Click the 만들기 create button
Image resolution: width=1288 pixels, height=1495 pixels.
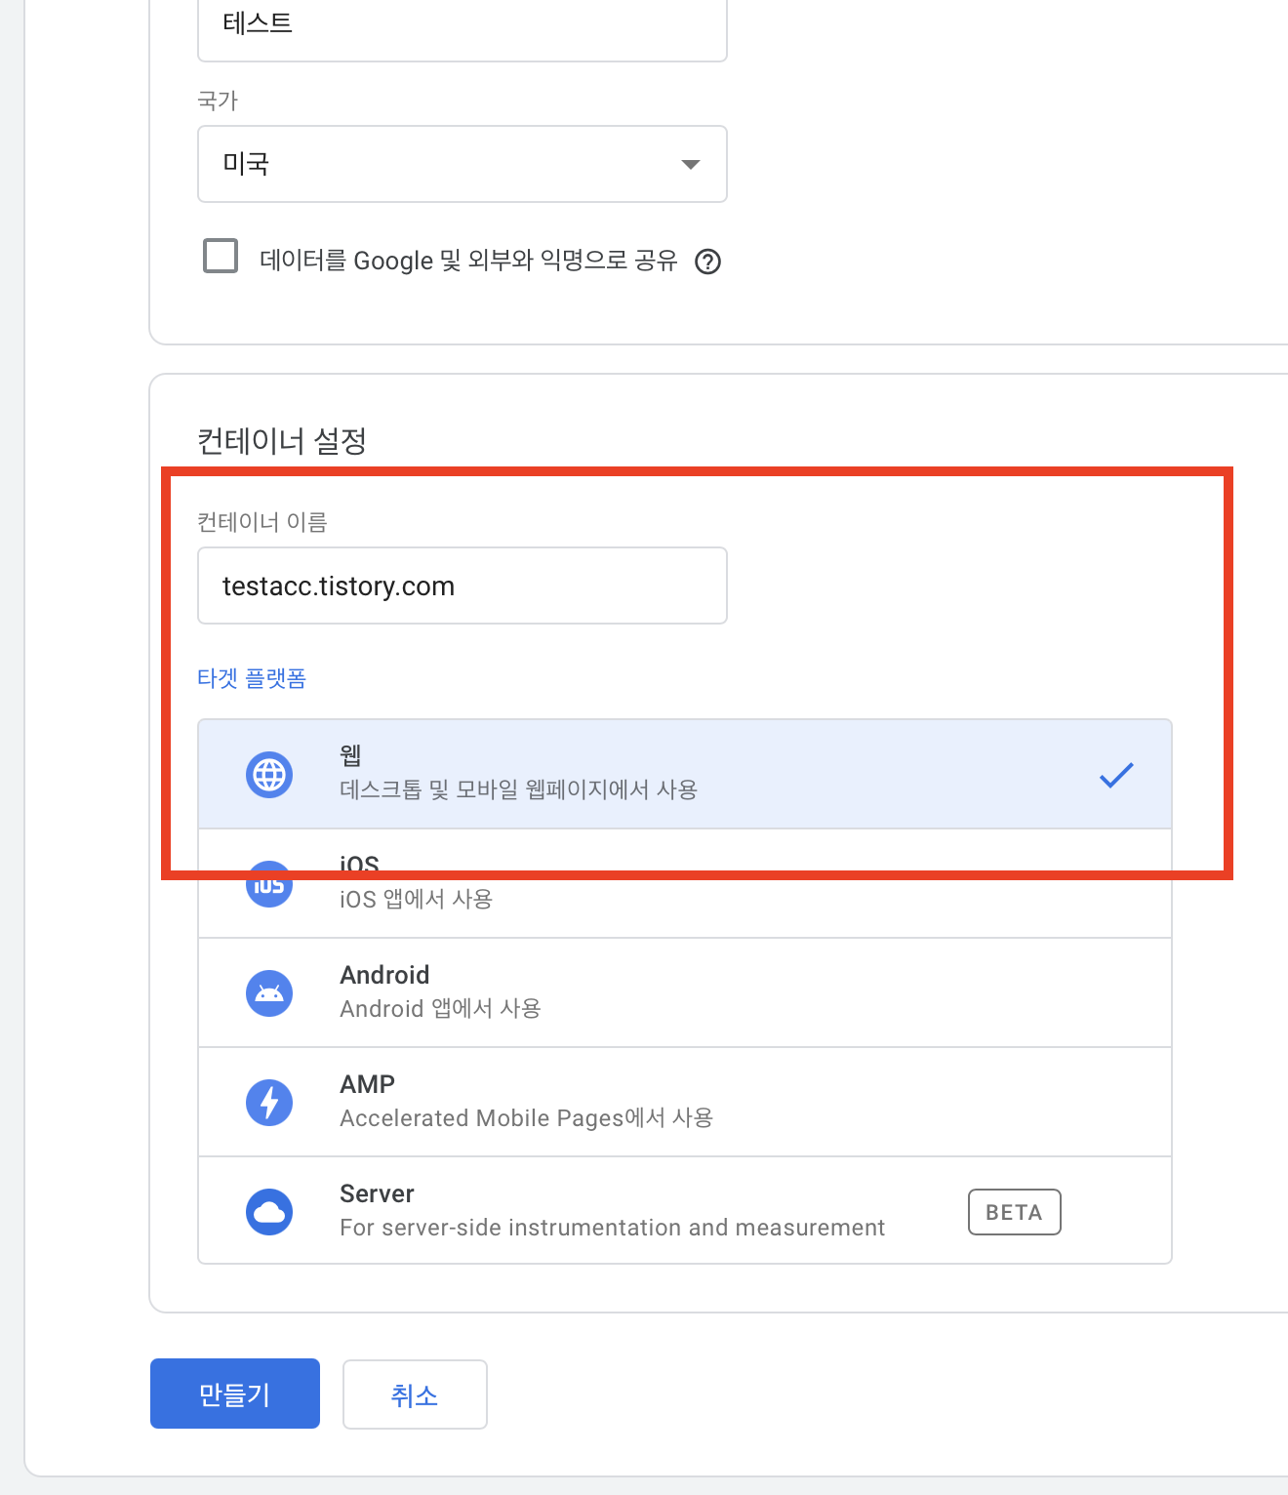click(234, 1394)
